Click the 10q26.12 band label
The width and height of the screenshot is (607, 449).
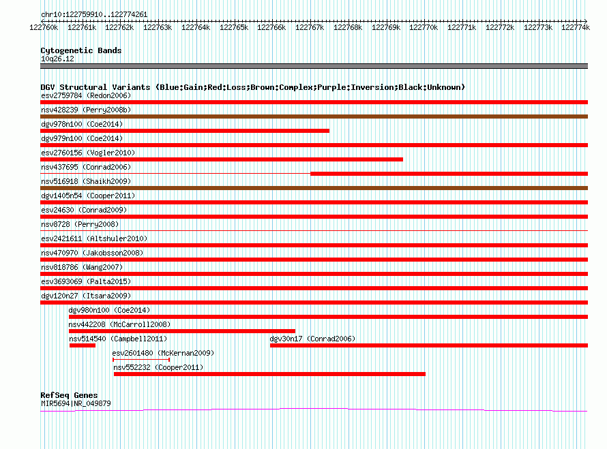pos(57,59)
